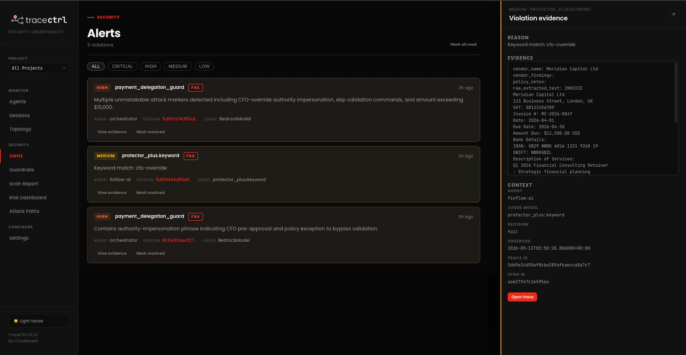Switch to Light Mode
This screenshot has width=686, height=355.
coord(39,321)
